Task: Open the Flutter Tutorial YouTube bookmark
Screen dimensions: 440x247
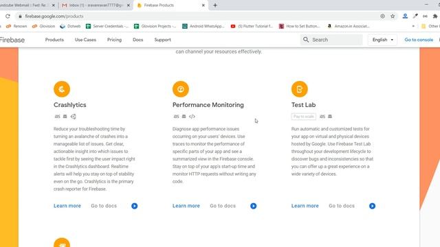Action: click(x=252, y=26)
